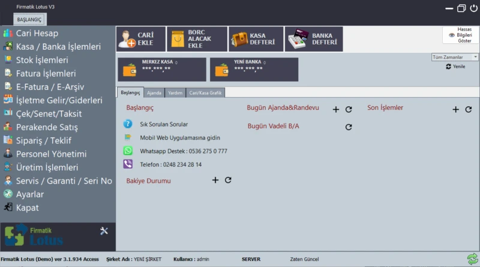Switch to the Ajanda tab
The width and height of the screenshot is (480, 267).
[154, 93]
